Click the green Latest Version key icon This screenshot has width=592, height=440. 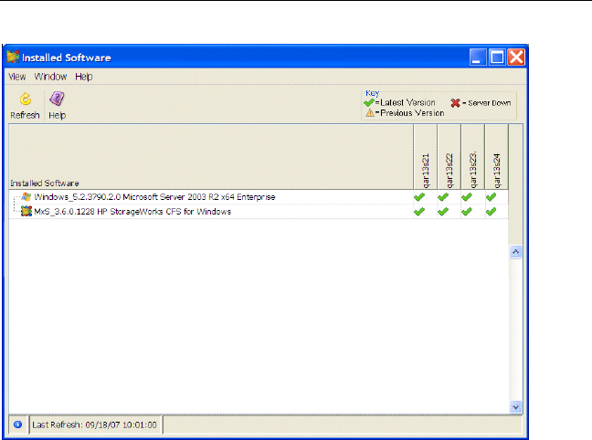(x=369, y=102)
